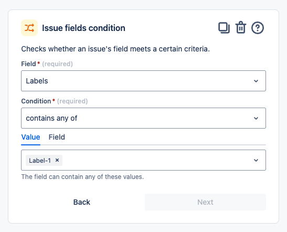Click the Next button
287x232 pixels.
click(205, 202)
